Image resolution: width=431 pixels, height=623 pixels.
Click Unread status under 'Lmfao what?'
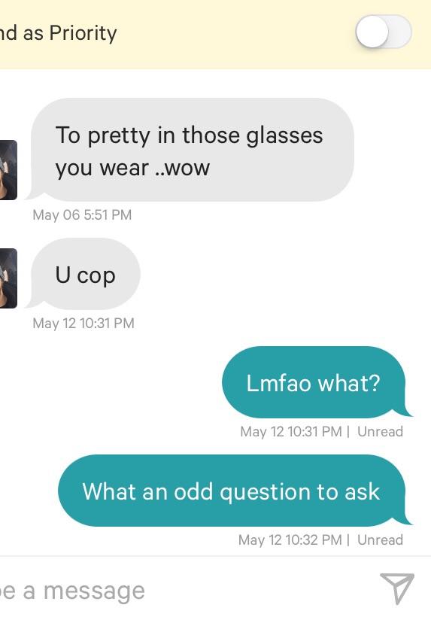pos(380,431)
